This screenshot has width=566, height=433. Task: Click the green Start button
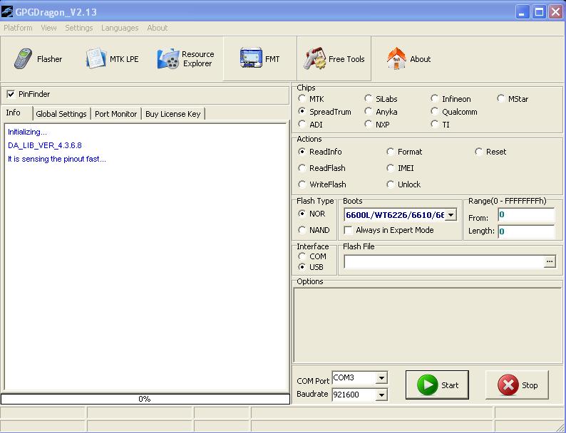click(437, 385)
